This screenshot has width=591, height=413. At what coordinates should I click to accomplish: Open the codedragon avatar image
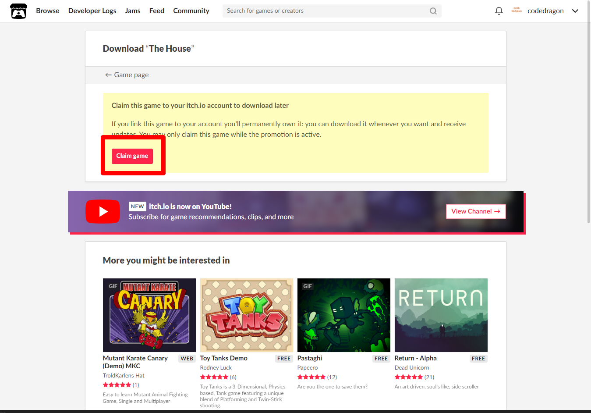click(x=517, y=11)
